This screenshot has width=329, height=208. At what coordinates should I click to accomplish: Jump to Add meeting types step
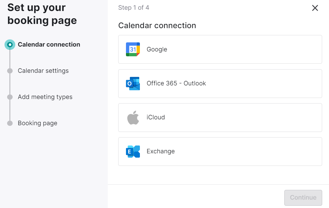pyautogui.click(x=45, y=97)
